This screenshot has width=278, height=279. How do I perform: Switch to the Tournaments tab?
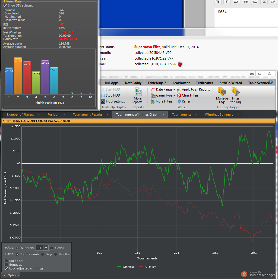click(182, 114)
